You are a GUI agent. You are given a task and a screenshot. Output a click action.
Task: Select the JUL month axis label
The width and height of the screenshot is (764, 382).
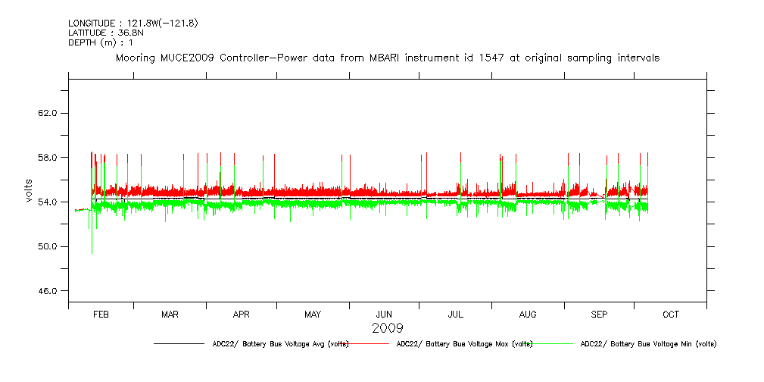pos(455,314)
